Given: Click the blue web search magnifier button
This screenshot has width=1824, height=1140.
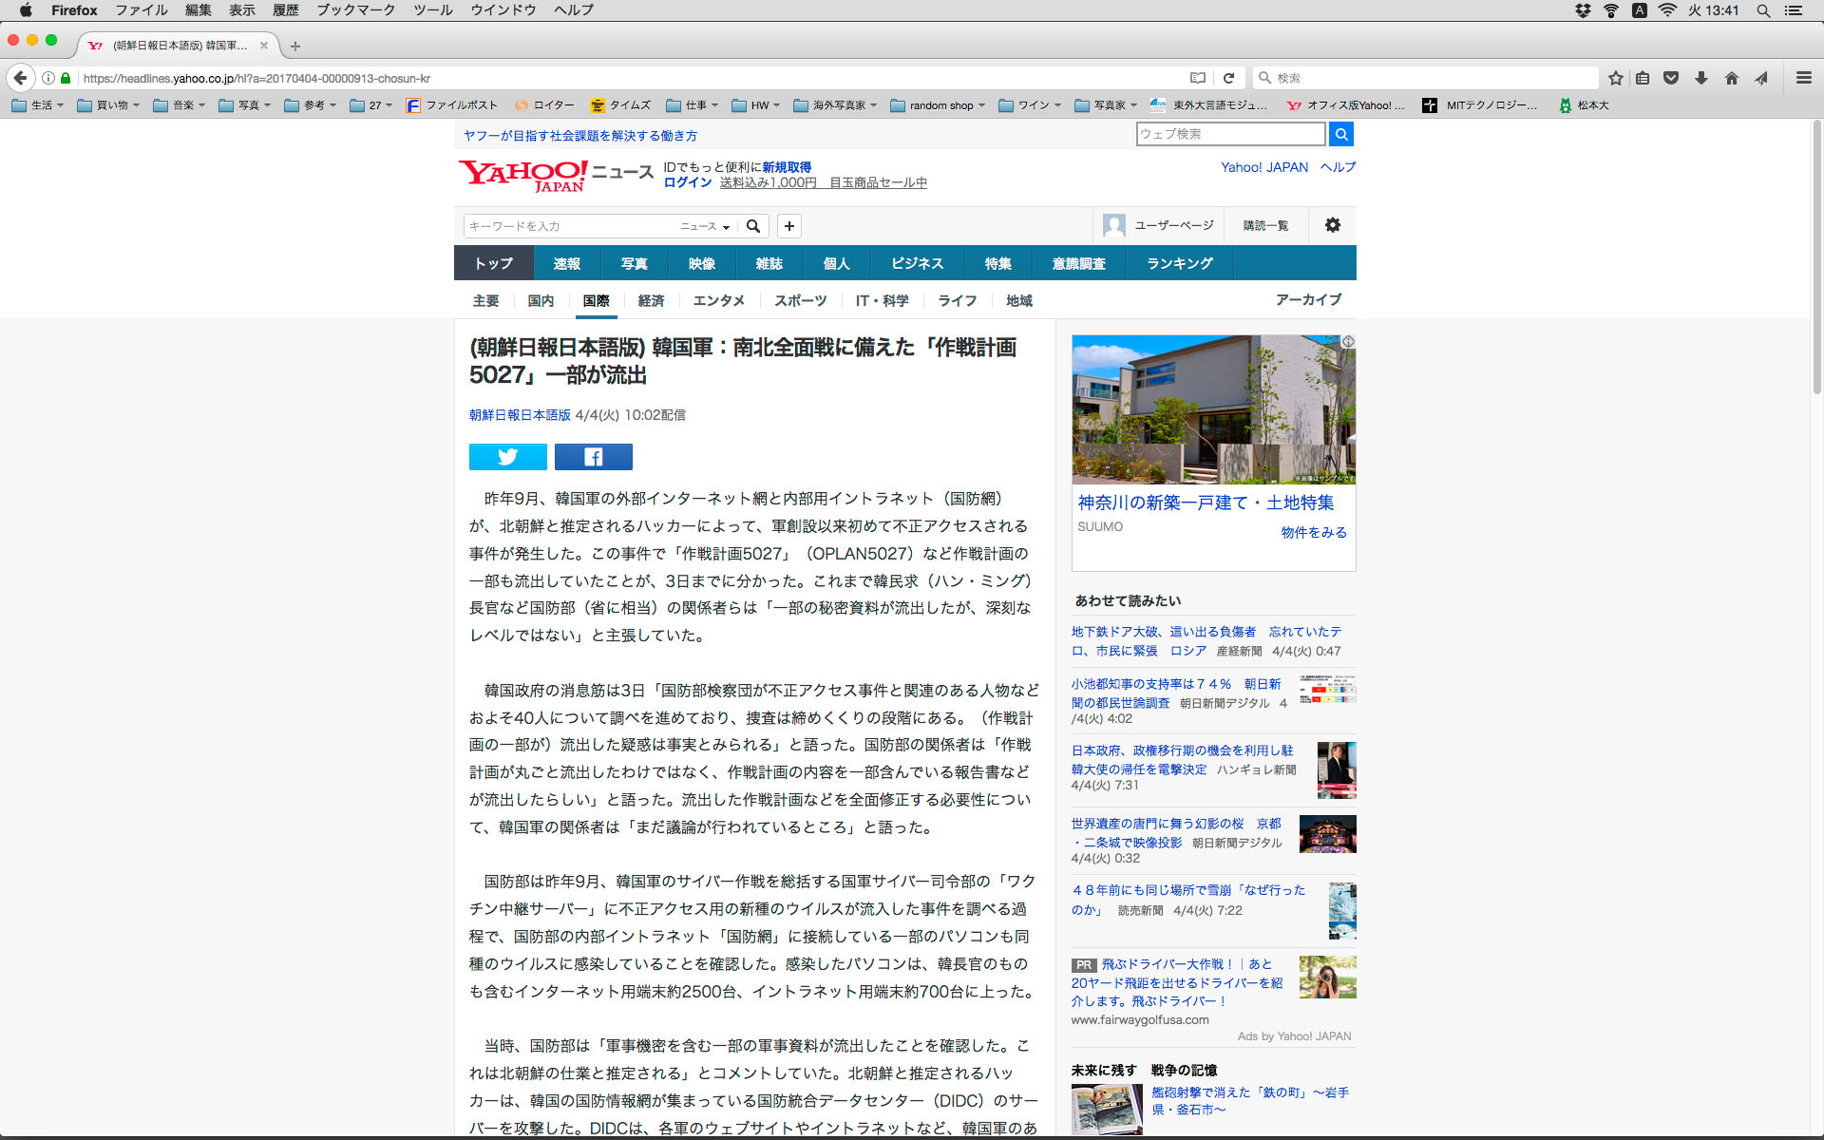Looking at the screenshot, I should click(1340, 134).
